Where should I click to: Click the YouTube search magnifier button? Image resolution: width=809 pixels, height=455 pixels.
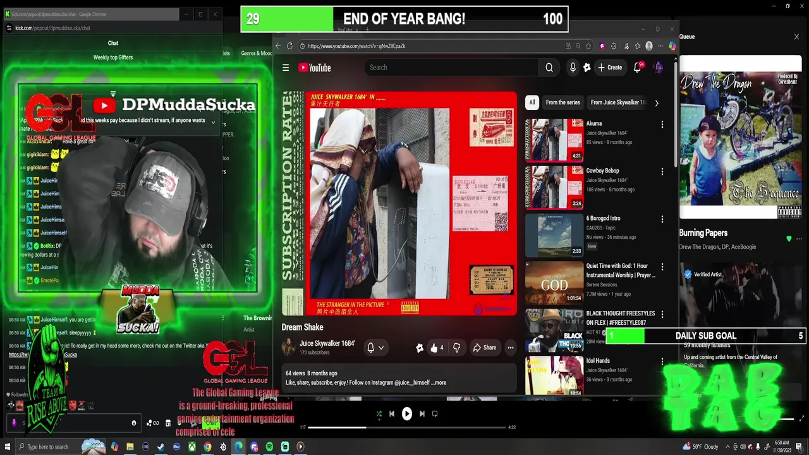549,68
